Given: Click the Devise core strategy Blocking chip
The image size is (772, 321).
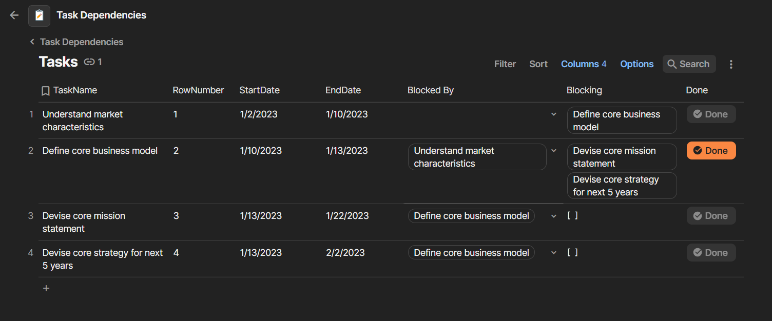Looking at the screenshot, I should pyautogui.click(x=622, y=186).
